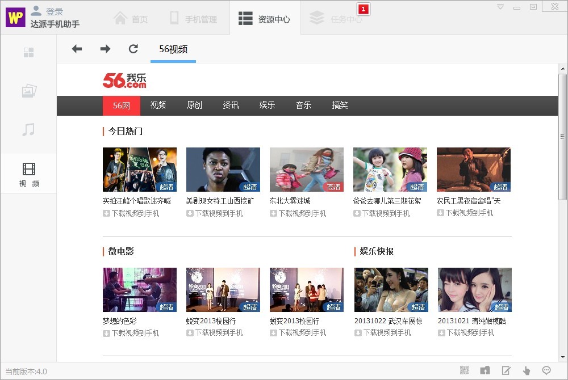Viewport: 568px width, 380px height.
Task: Download 20131021 清纯嫩模 video to phone
Action: click(466, 332)
